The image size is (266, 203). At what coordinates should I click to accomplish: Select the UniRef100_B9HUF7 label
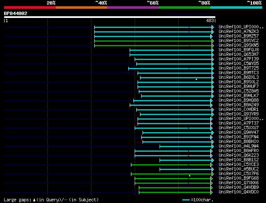(x=239, y=87)
